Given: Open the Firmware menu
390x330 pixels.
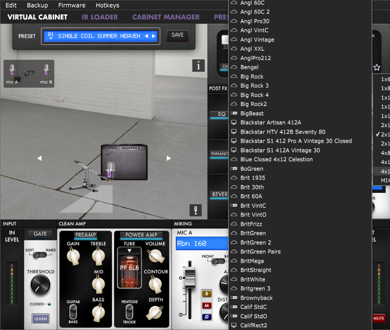Looking at the screenshot, I should click(x=72, y=5).
